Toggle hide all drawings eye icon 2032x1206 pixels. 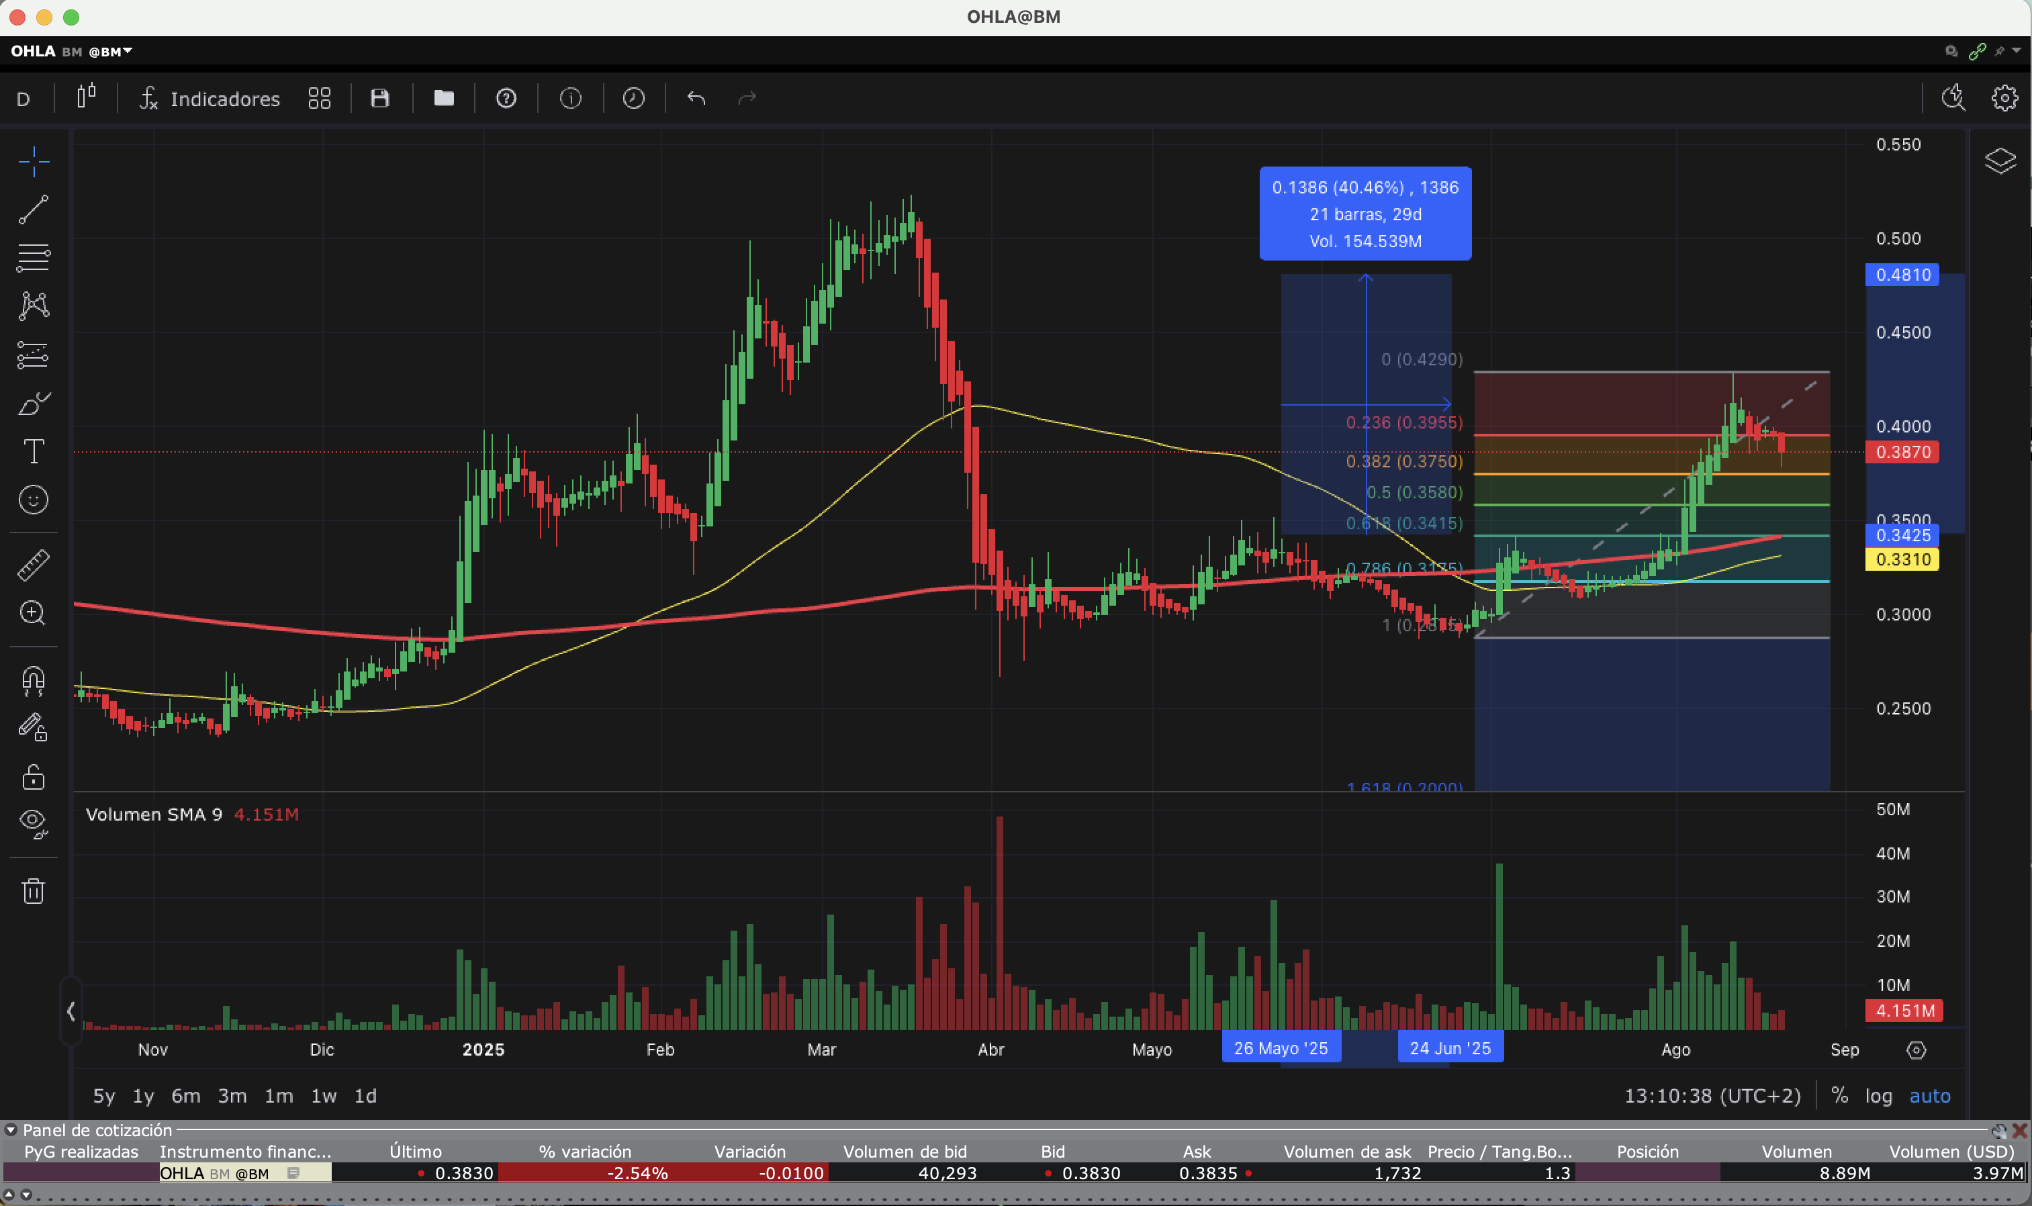click(34, 824)
